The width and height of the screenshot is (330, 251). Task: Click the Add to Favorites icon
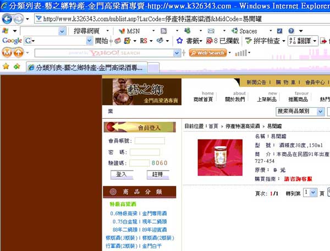(x=16, y=66)
